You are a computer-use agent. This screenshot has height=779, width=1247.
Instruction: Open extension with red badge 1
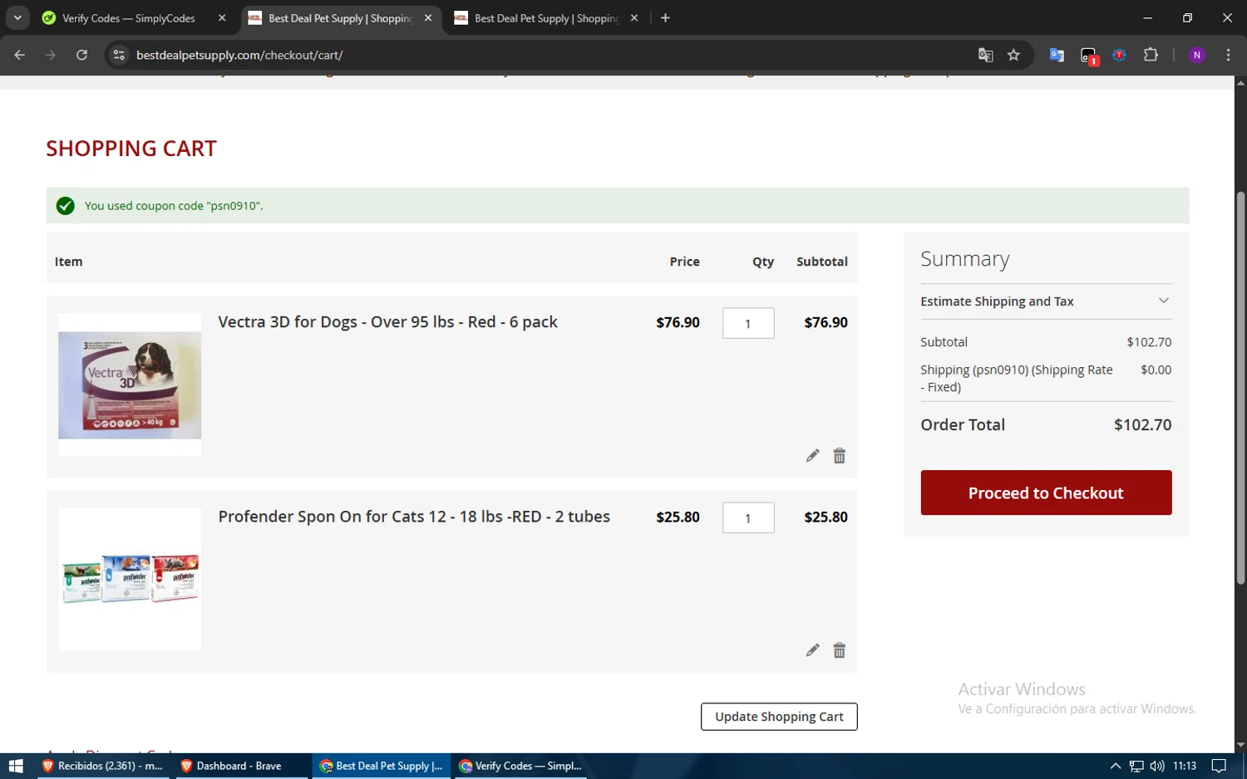(x=1088, y=56)
